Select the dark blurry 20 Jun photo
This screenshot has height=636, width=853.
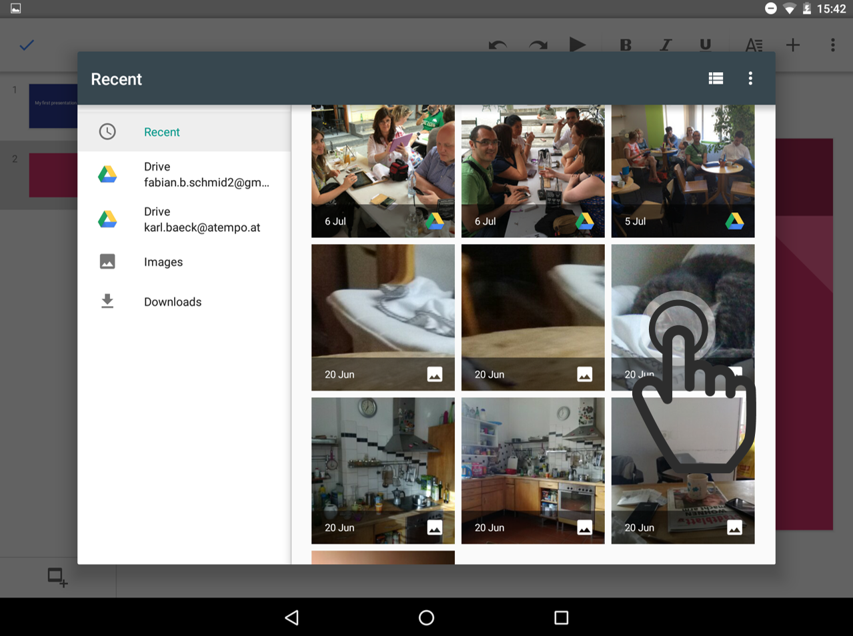coord(533,317)
